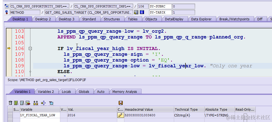Click the SY-TABIX field

tap(160, 12)
